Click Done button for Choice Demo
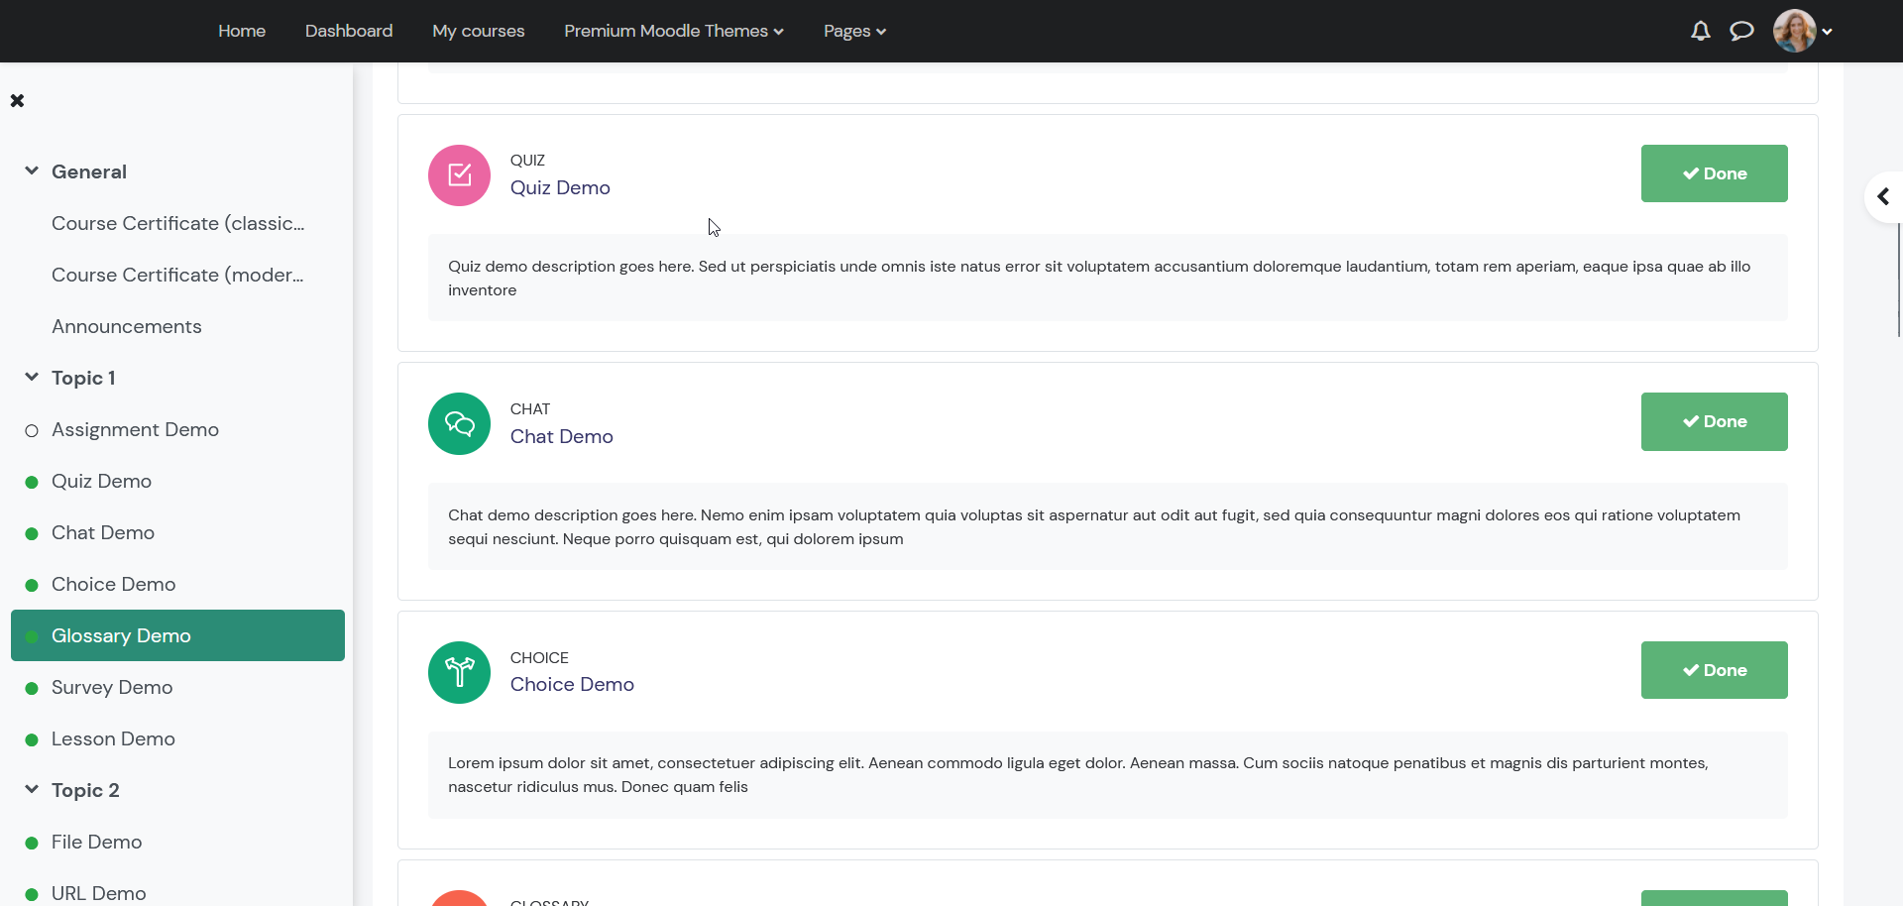Screen dimensions: 1903x906 tap(1714, 670)
